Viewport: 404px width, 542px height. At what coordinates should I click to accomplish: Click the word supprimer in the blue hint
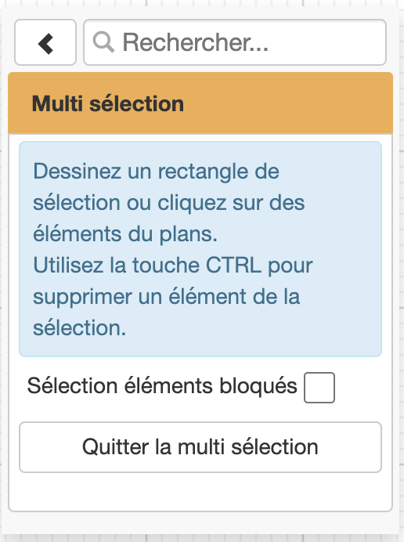pyautogui.click(x=82, y=298)
